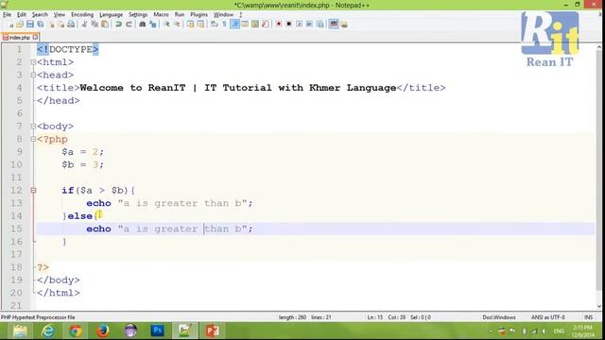Image resolution: width=605 pixels, height=340 pixels.
Task: Click run macro multiple times icon
Action: tap(309, 25)
